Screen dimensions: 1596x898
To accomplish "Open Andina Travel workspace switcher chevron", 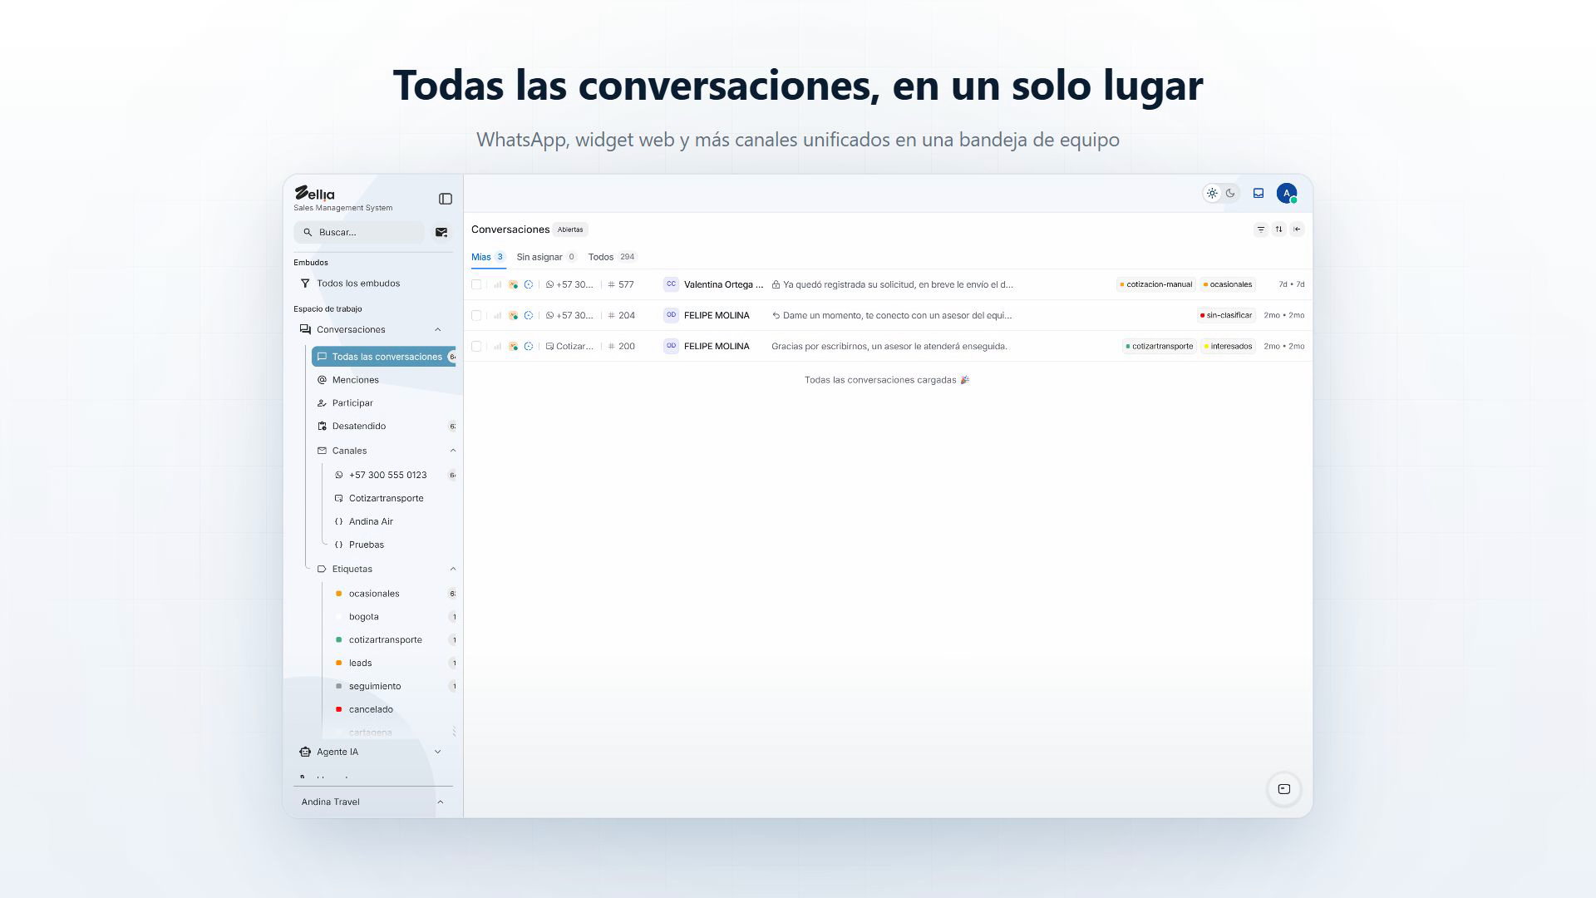I will click(441, 802).
